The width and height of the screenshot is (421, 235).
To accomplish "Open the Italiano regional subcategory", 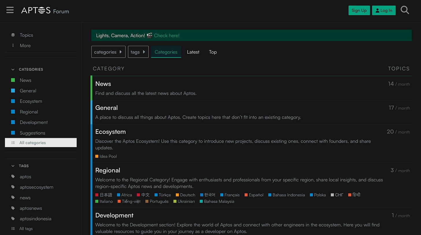I will [x=104, y=201].
